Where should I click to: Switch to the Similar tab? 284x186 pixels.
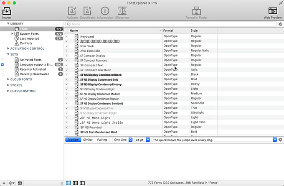(x=88, y=140)
